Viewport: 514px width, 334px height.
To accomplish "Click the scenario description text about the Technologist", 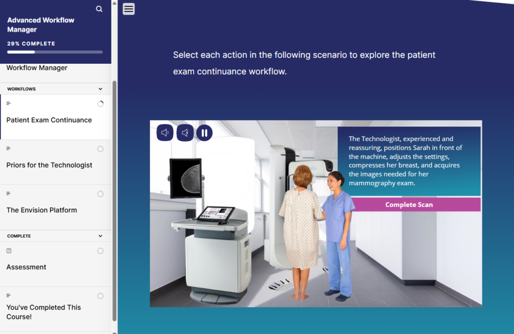I will tap(406, 161).
